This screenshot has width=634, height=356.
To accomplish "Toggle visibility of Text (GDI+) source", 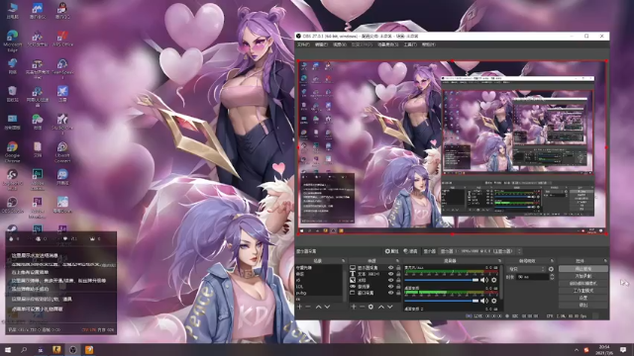I will [x=391, y=274].
